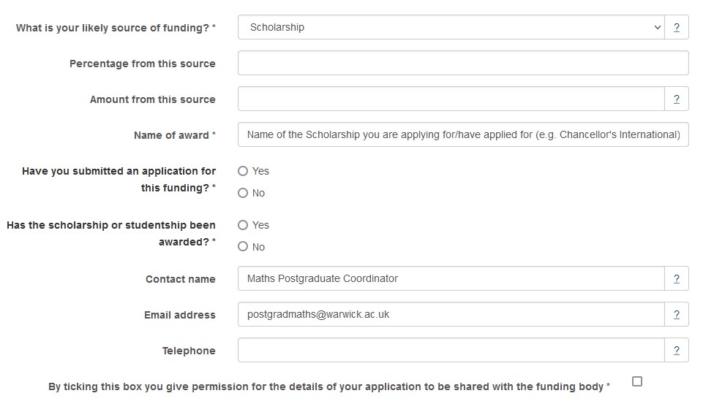The height and width of the screenshot is (404, 714).
Task: Select Yes for submitted funding application
Action: tap(243, 171)
